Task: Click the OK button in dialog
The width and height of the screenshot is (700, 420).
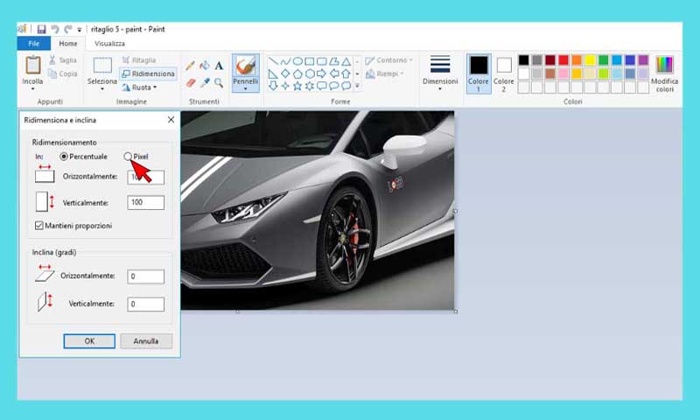Action: pyautogui.click(x=89, y=341)
